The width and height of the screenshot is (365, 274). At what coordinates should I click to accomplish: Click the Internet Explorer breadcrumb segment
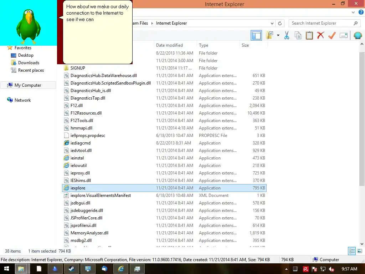click(171, 23)
